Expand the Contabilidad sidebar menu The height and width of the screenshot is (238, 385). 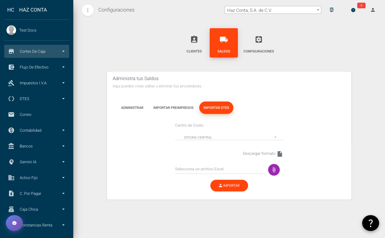(37, 130)
